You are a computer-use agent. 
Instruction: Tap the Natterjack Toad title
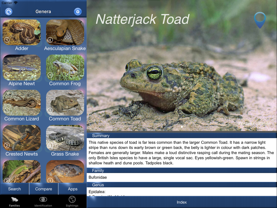point(142,19)
